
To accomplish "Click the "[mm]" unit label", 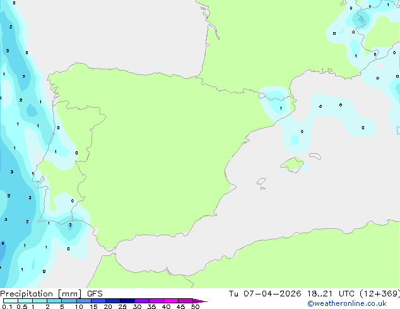I will (x=69, y=294).
